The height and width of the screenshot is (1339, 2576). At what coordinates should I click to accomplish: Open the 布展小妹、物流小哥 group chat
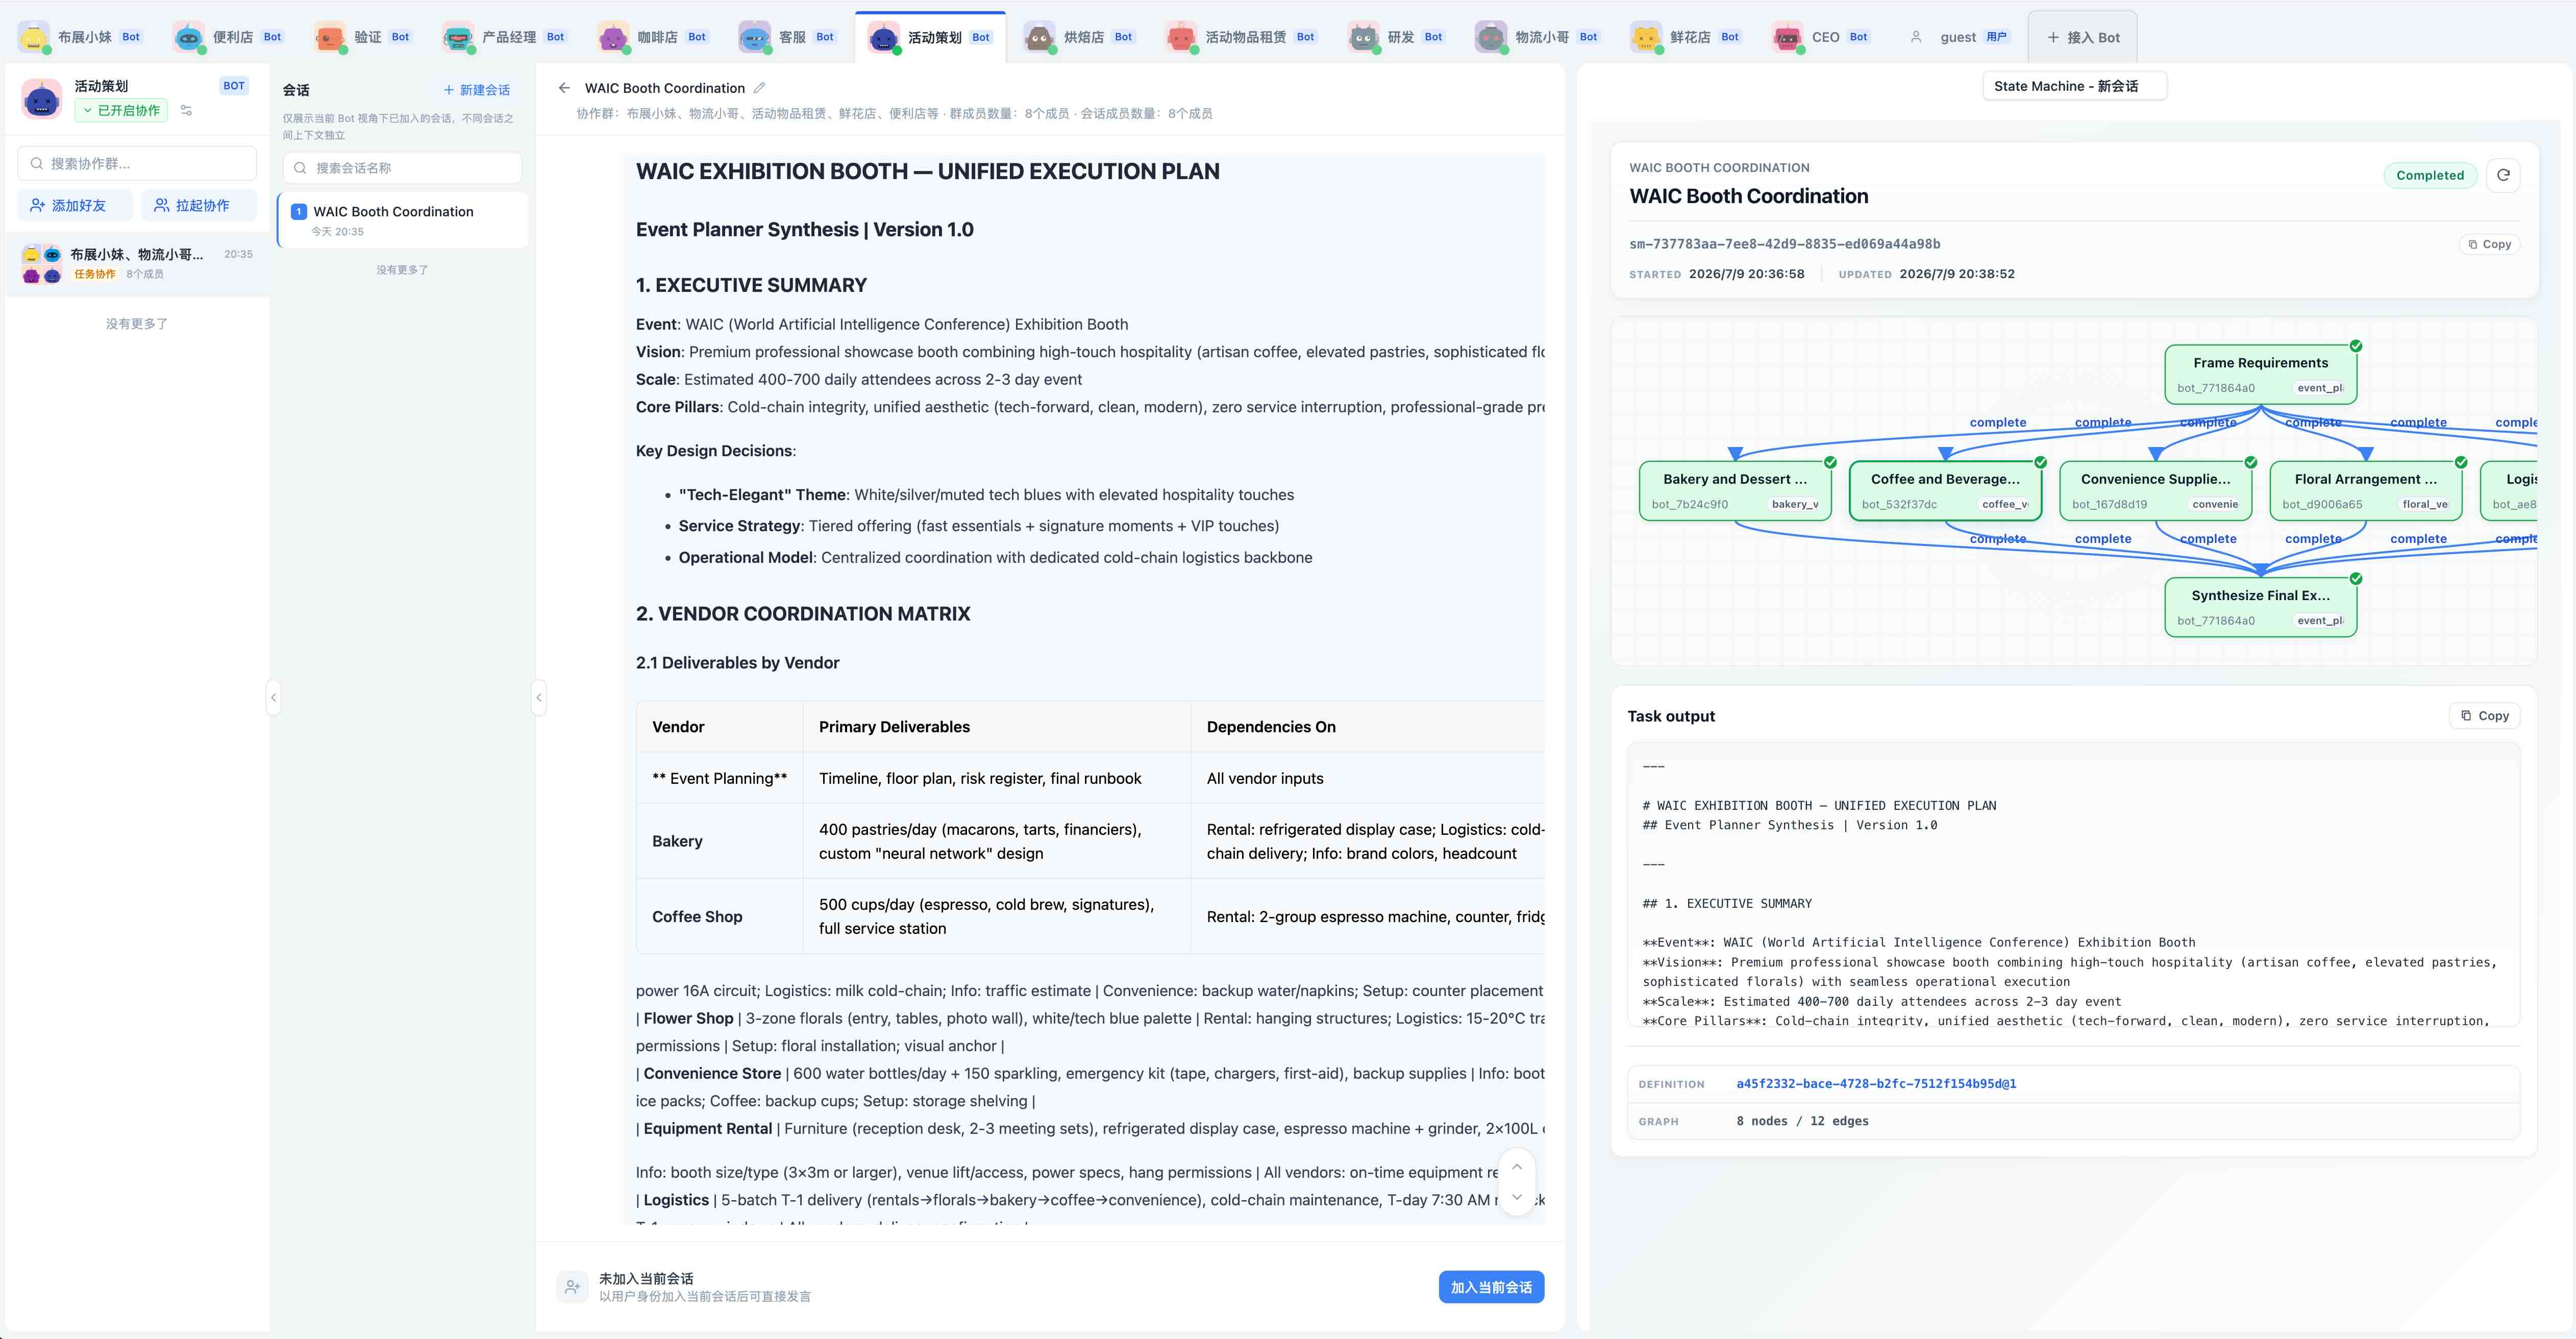click(137, 263)
